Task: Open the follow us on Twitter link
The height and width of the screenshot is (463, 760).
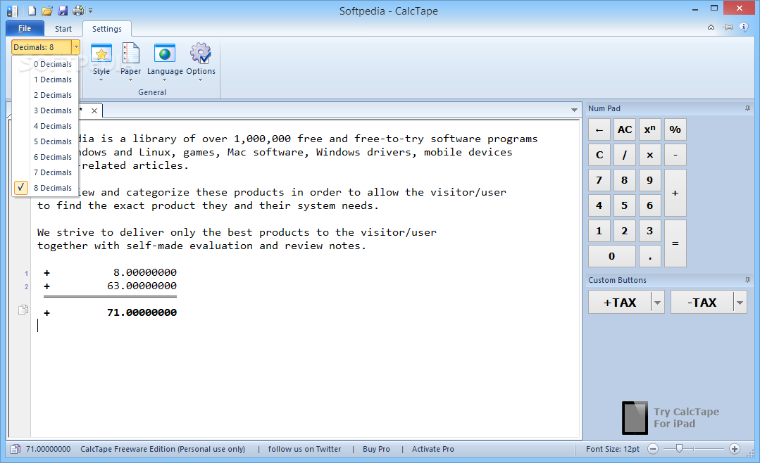Action: [x=304, y=449]
